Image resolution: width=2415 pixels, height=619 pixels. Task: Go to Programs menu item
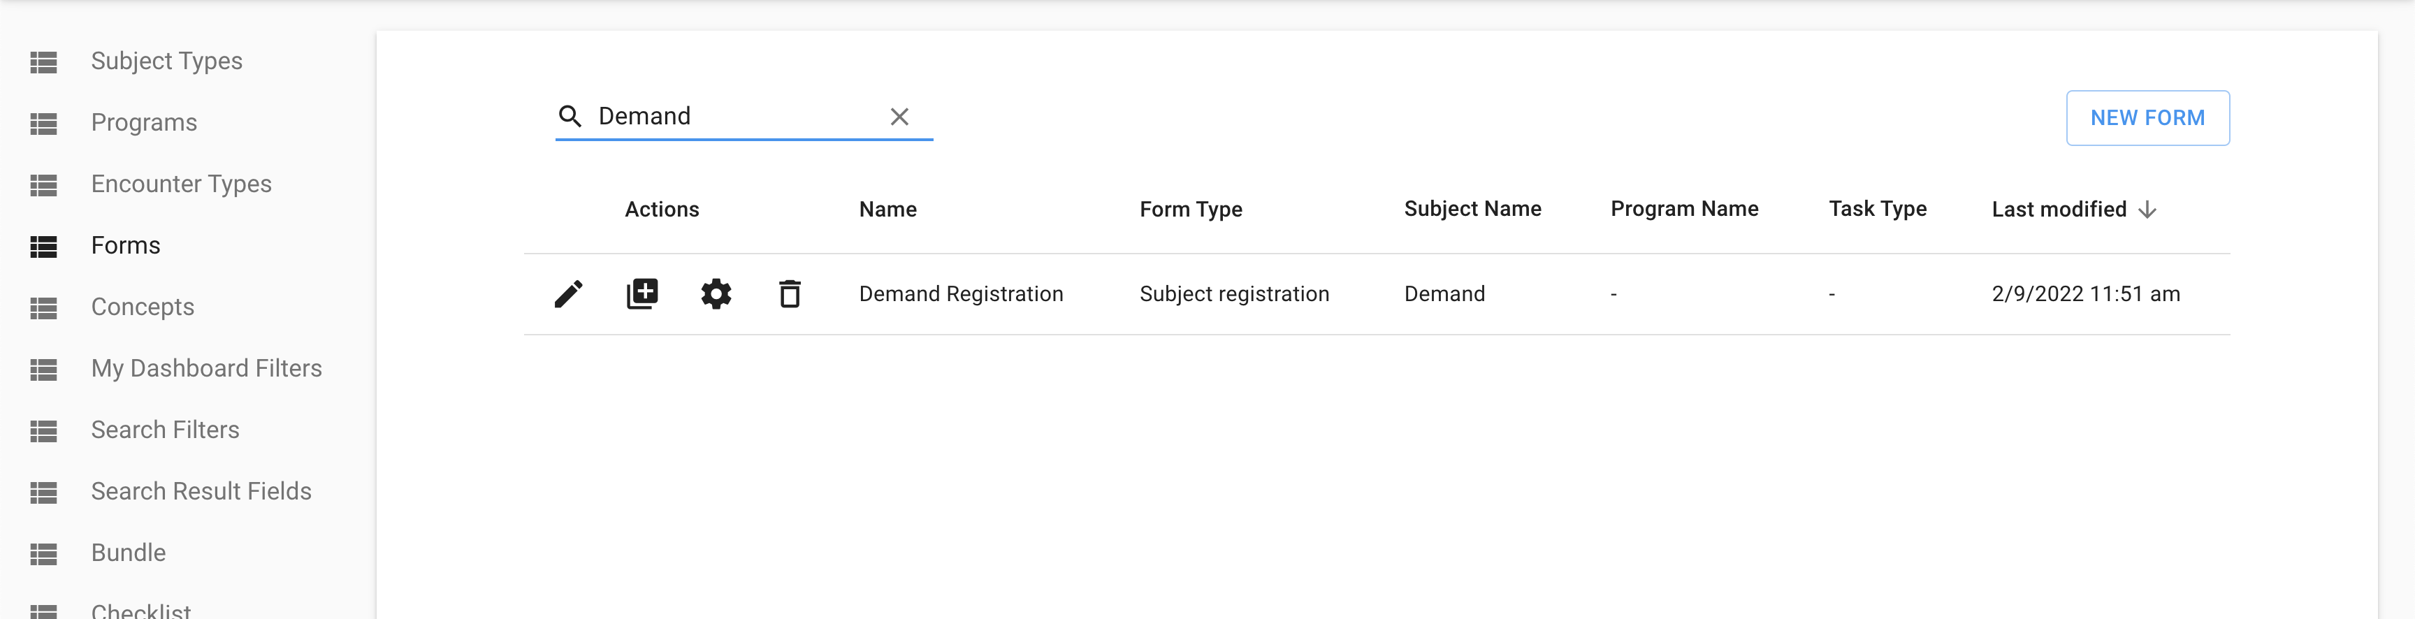click(143, 123)
